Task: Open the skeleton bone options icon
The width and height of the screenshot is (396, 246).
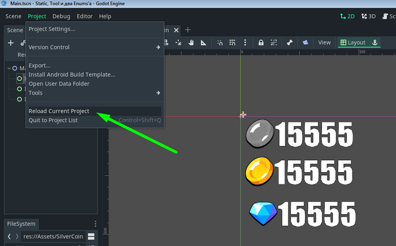Action: 289,43
